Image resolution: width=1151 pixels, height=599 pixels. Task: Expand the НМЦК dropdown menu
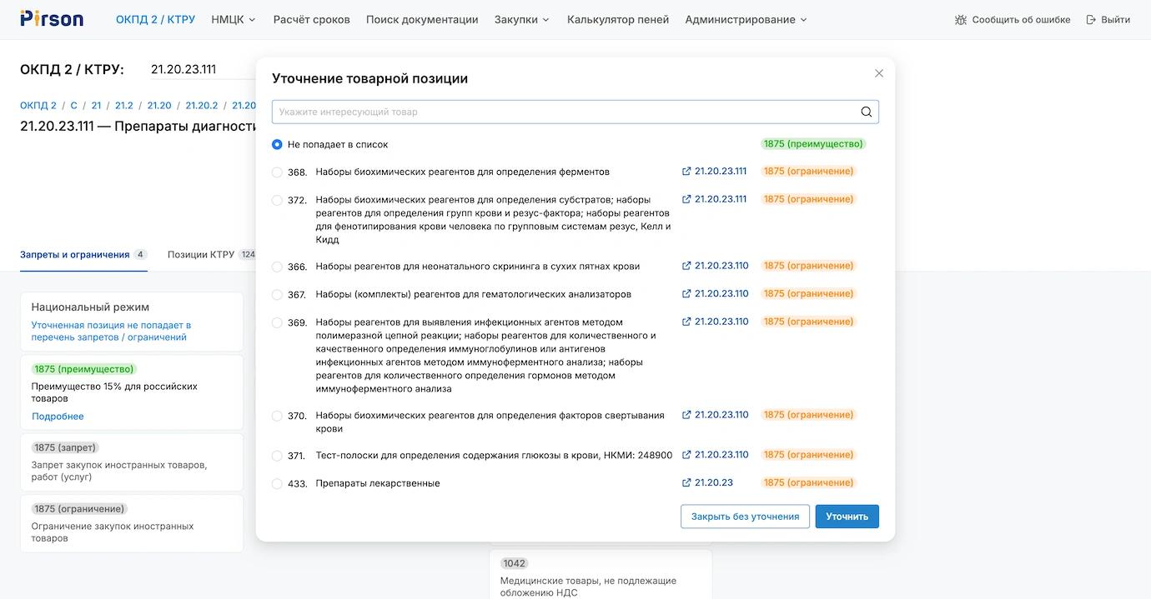[234, 20]
